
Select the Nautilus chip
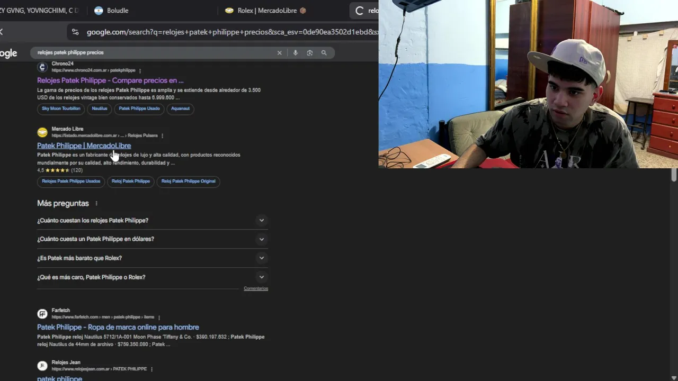(100, 108)
